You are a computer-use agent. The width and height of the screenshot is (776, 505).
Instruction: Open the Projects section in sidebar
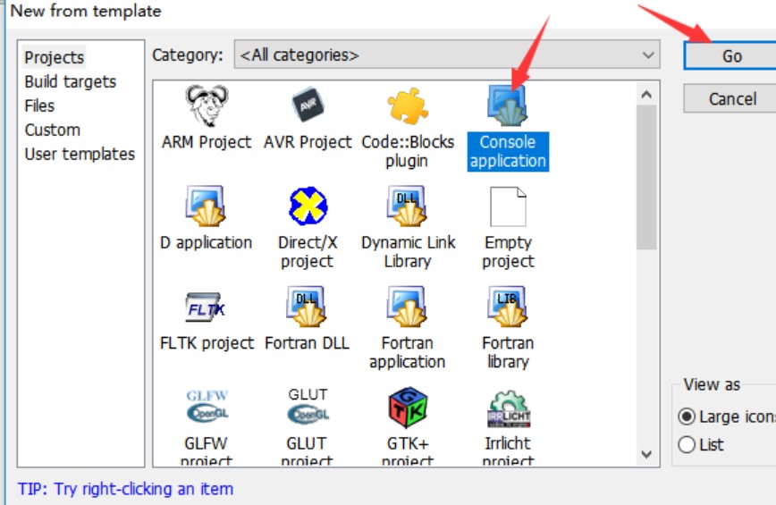[55, 57]
